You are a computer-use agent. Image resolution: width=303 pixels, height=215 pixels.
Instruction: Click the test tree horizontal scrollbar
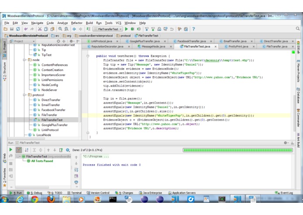point(32,187)
